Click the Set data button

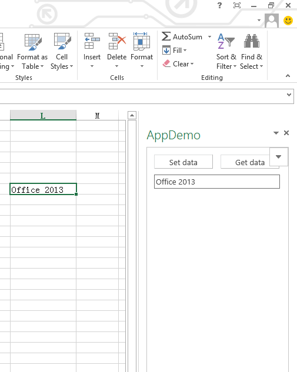(x=183, y=162)
